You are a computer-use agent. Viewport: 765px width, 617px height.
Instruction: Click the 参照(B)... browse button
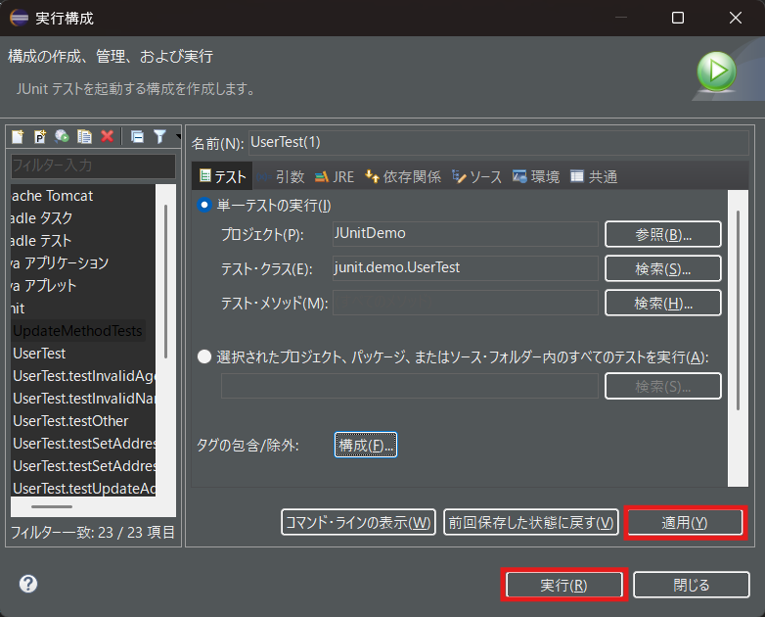pos(663,234)
